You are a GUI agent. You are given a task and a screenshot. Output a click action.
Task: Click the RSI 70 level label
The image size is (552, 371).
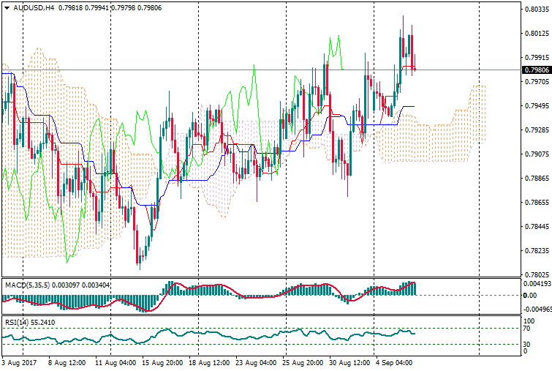click(527, 329)
